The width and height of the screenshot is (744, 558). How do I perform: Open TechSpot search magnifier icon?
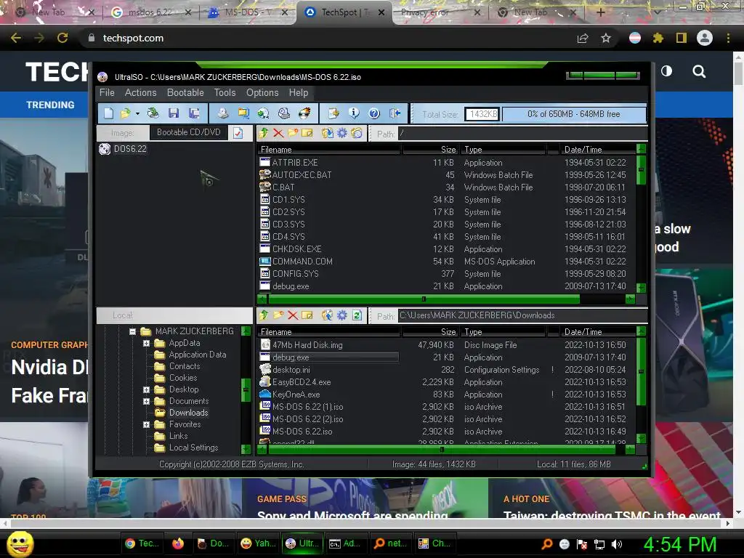click(x=699, y=71)
